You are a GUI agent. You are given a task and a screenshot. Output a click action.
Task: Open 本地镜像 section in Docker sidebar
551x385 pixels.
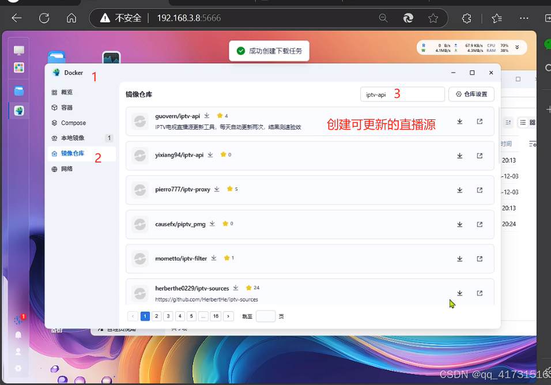click(x=81, y=138)
